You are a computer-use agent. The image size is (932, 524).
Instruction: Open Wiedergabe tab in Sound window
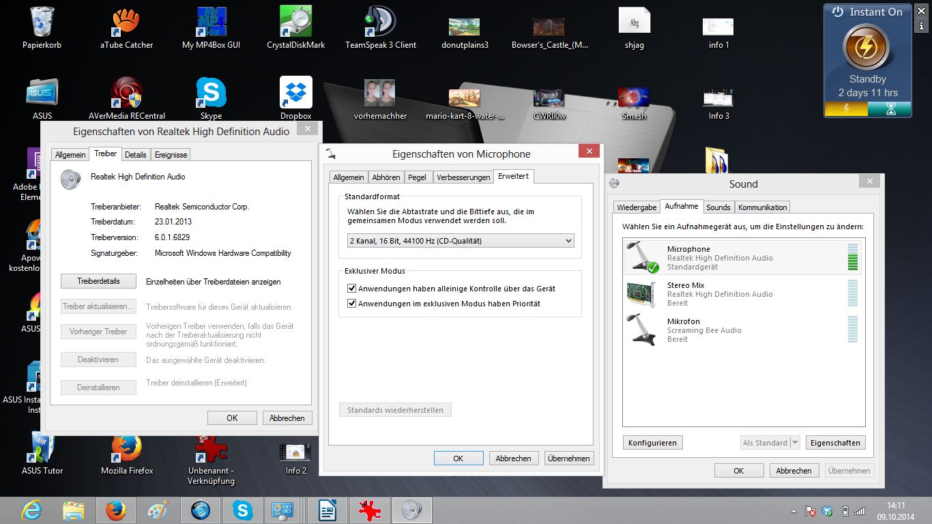637,207
